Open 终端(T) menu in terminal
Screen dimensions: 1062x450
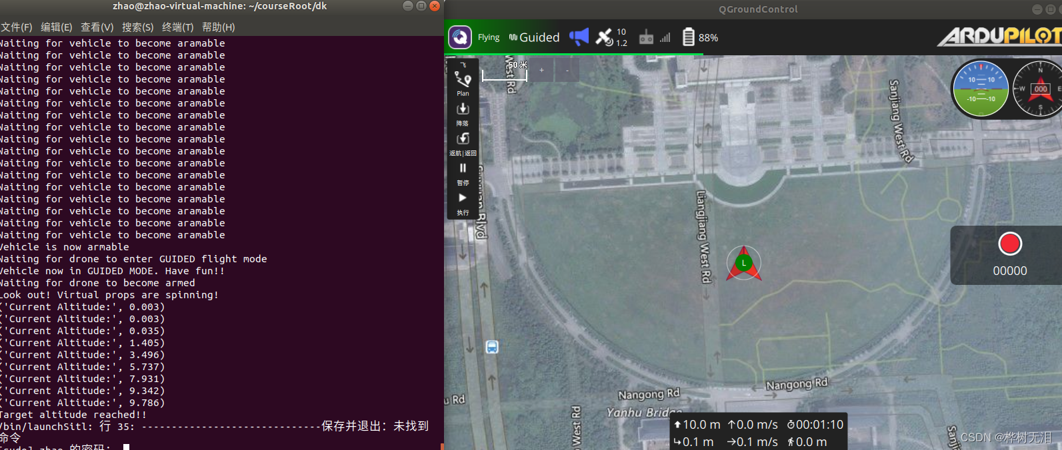tap(178, 27)
